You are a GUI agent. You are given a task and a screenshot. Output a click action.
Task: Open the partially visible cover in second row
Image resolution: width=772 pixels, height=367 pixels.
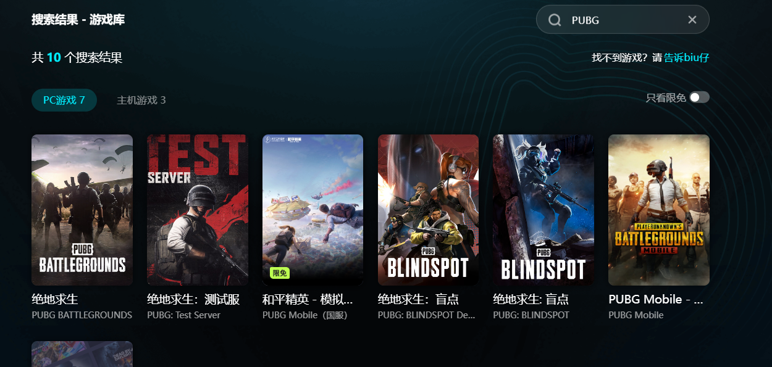click(x=82, y=354)
